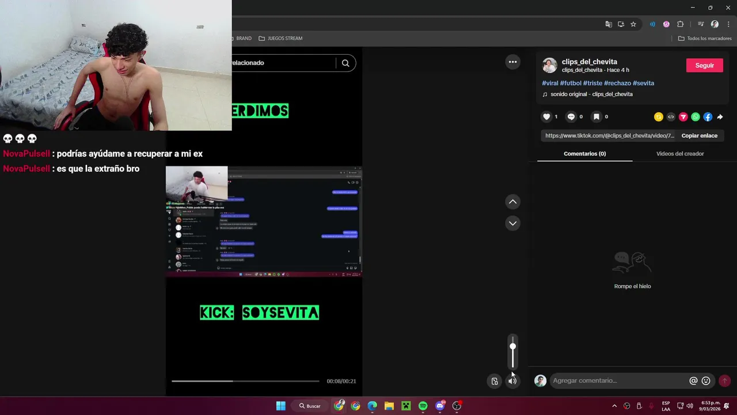Go to next video with down arrow

[512, 223]
